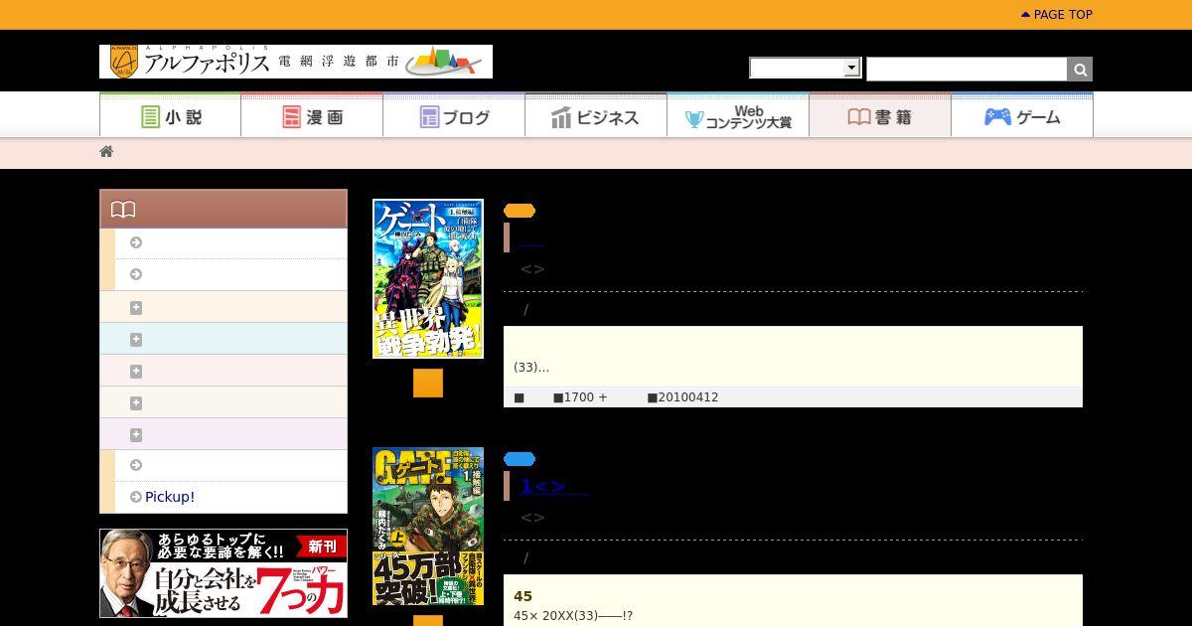Jump back up via PAGE TOP link
The width and height of the screenshot is (1192, 626).
(1057, 15)
